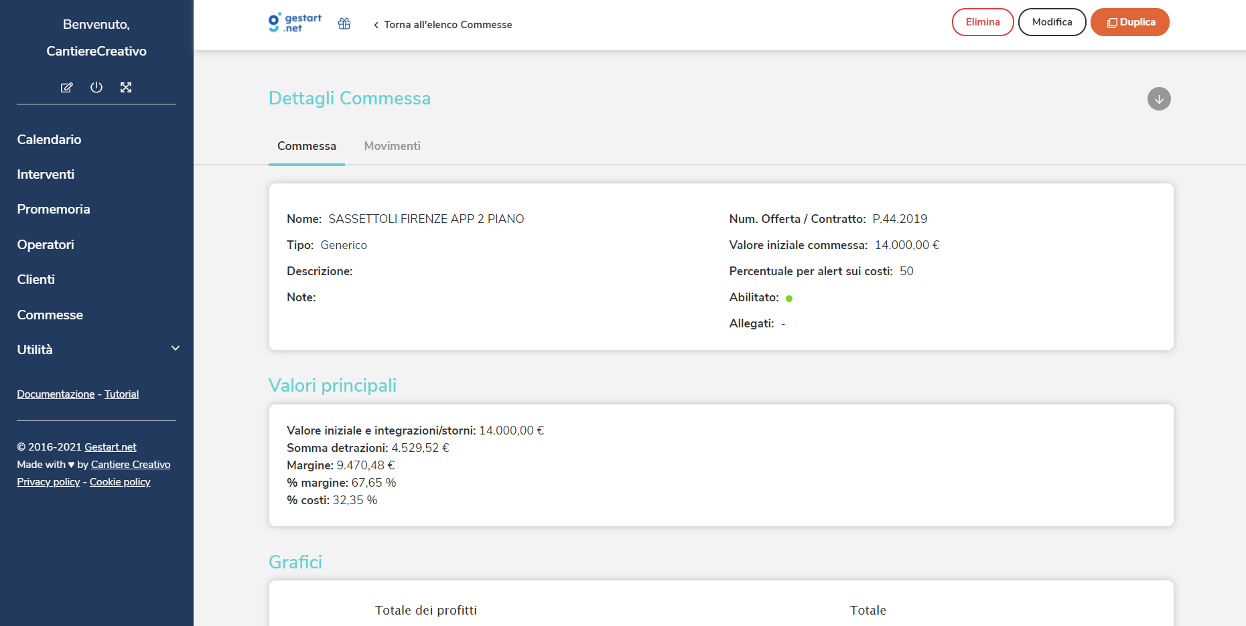Select Operatori in the sidebar
Image resolution: width=1246 pixels, height=626 pixels.
46,244
